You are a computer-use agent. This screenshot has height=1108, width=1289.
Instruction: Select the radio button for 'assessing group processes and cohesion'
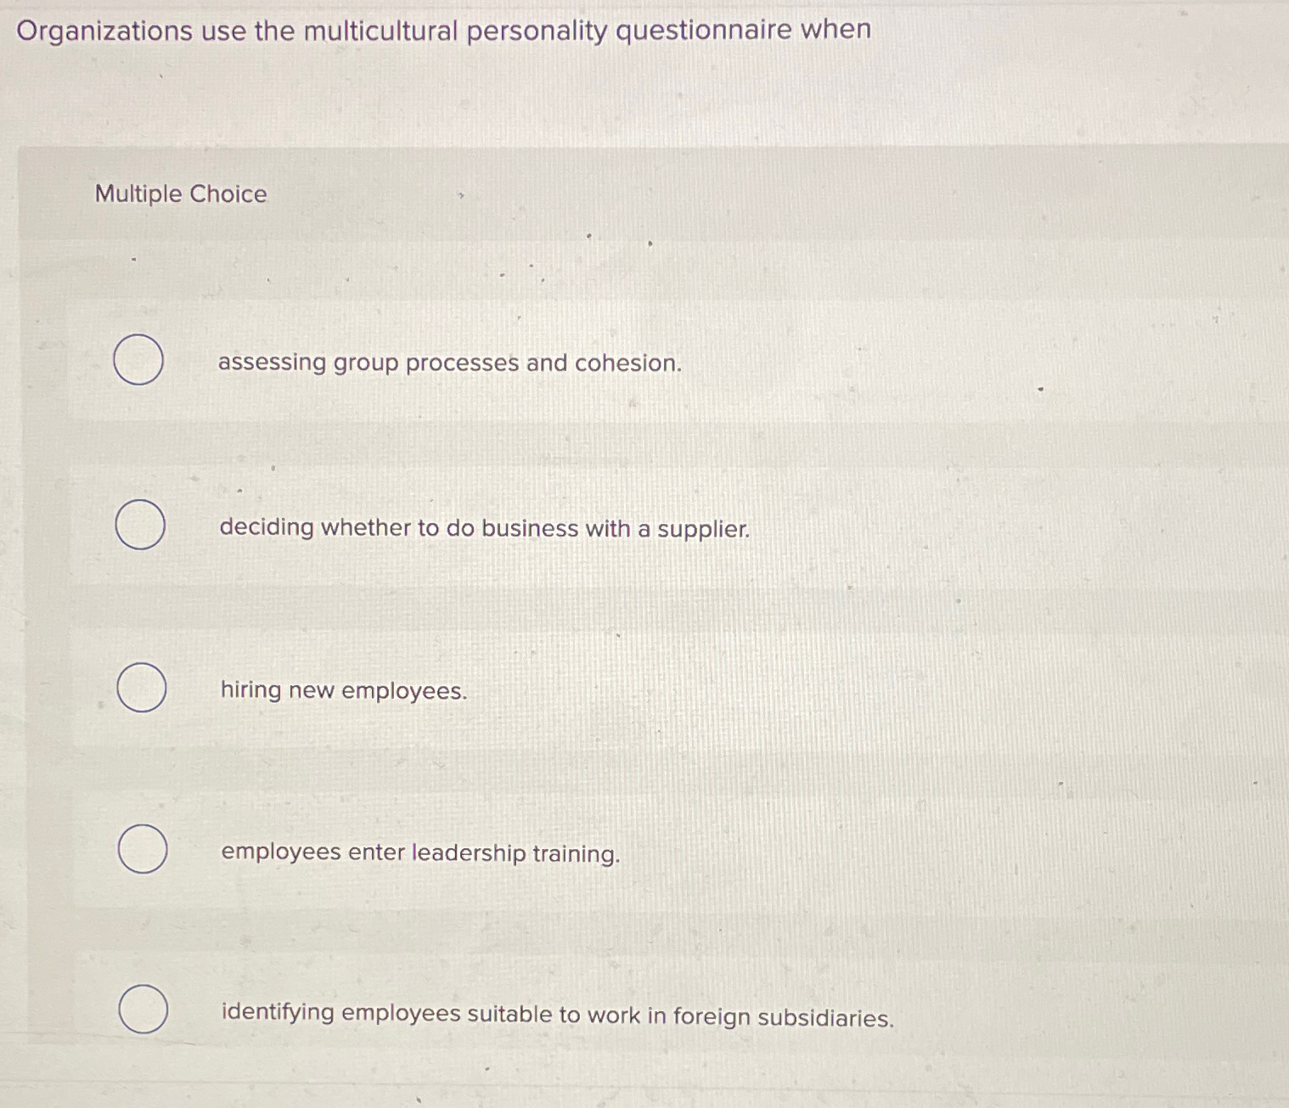[x=140, y=361]
